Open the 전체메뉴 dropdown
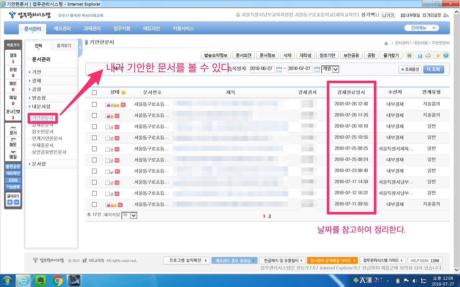 (422, 28)
